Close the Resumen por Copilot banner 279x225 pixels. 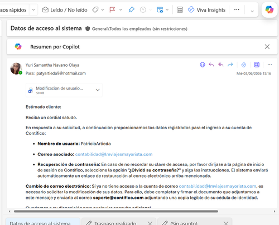point(267,47)
